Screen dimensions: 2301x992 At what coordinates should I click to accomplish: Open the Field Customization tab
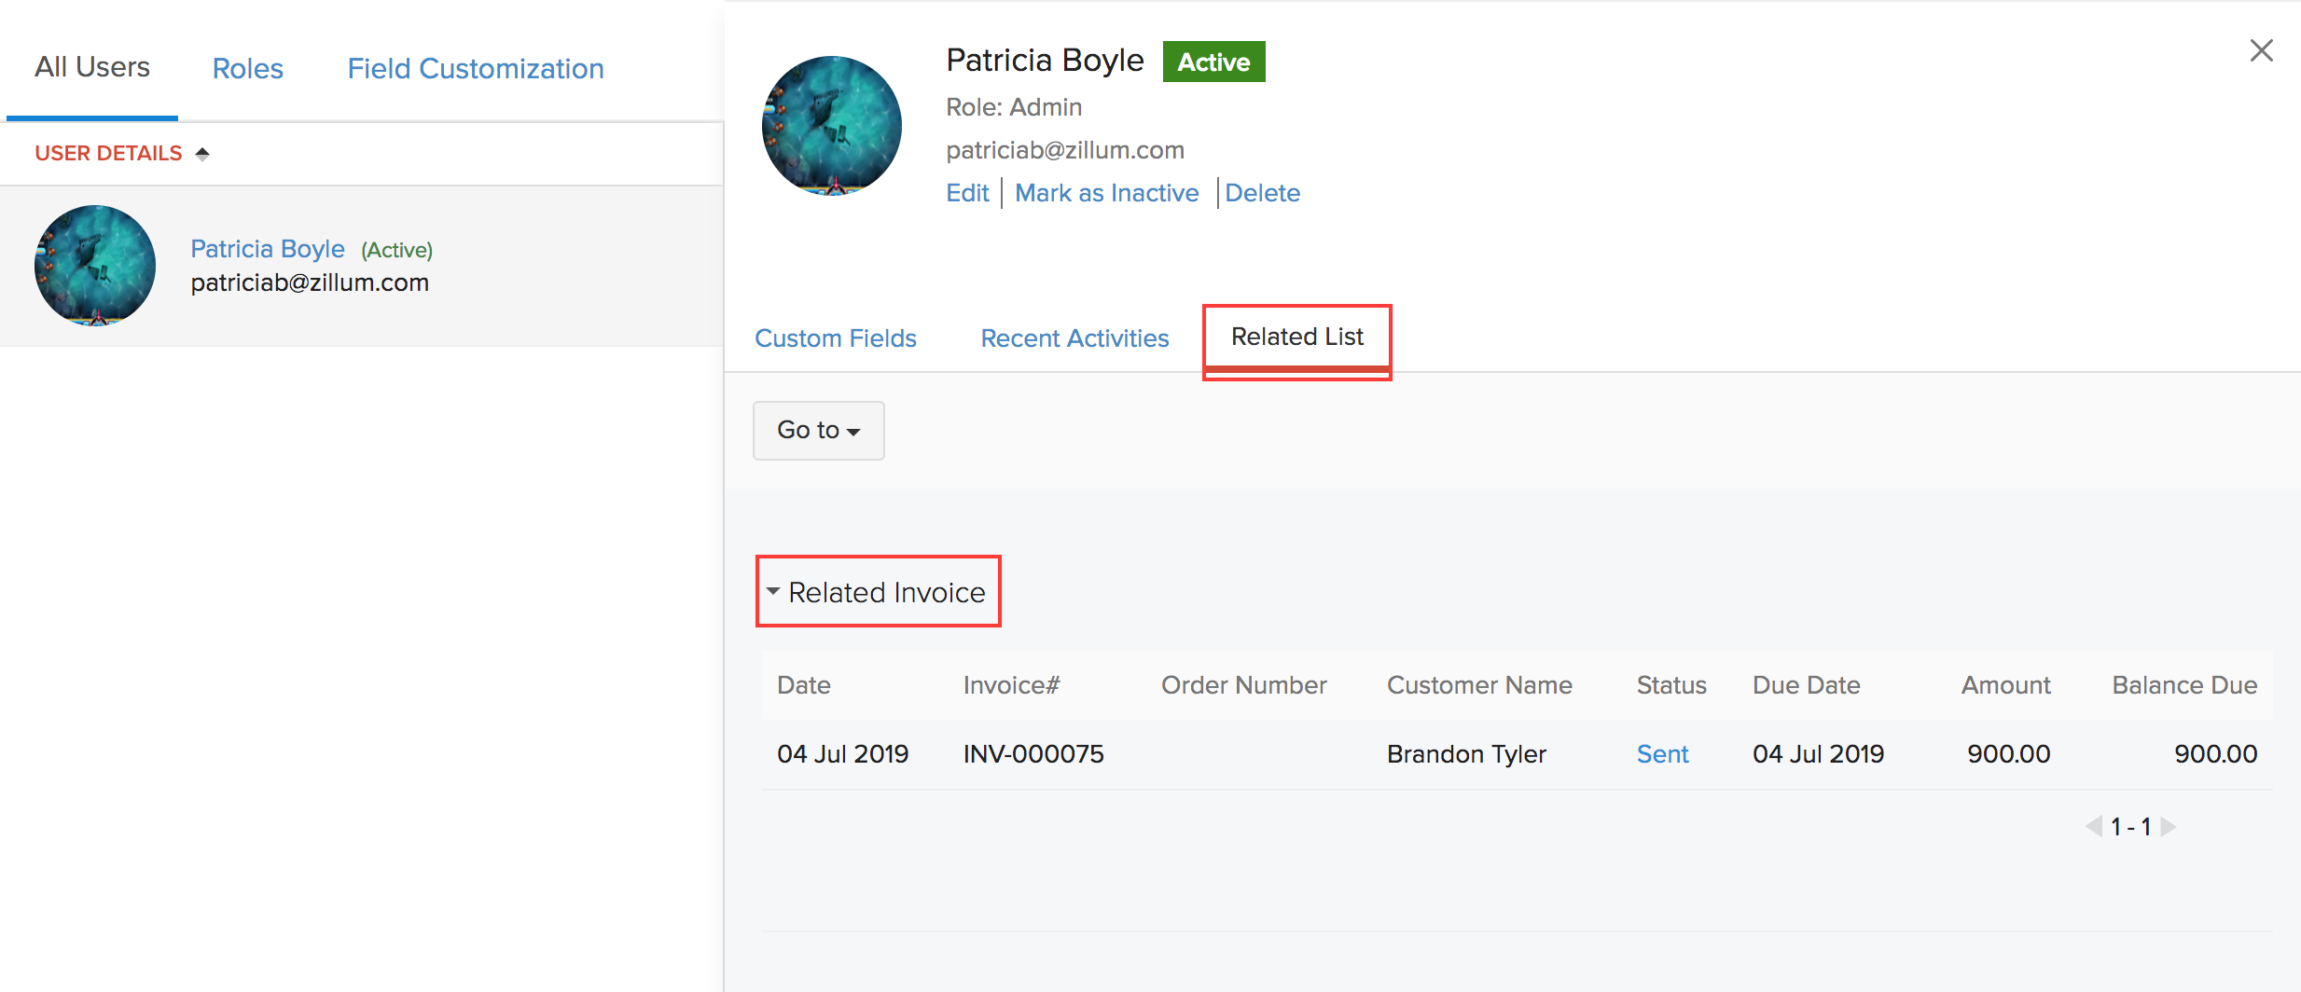point(475,69)
